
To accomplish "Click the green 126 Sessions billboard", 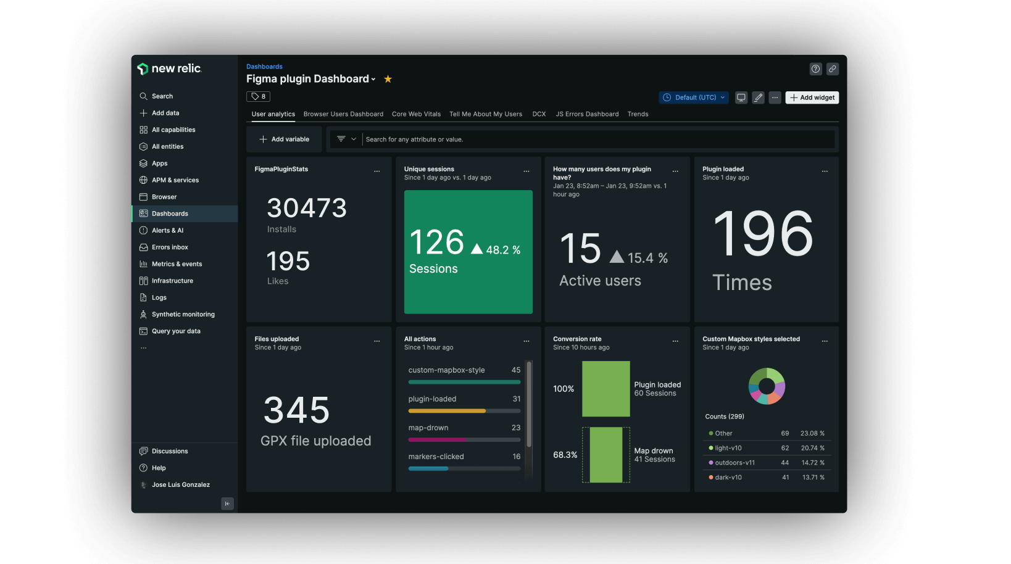I will pos(468,252).
